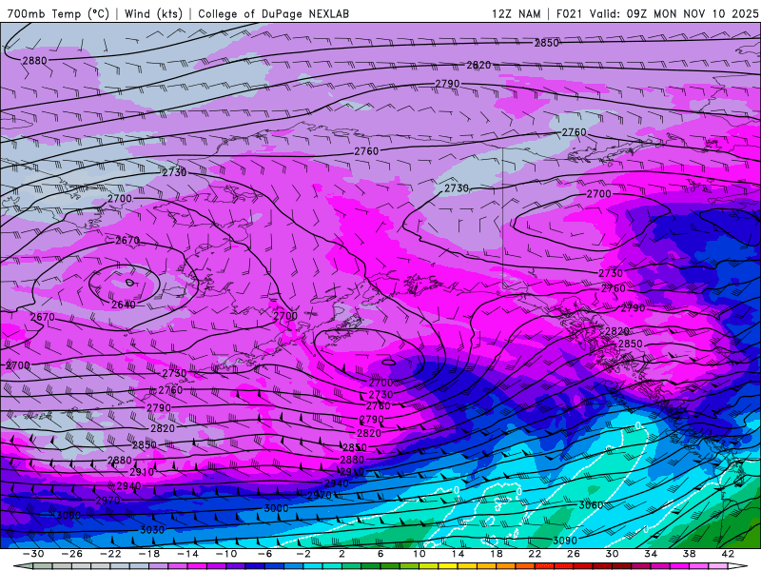
Task: Click the 10 colorbar tick label
Action: [x=419, y=554]
